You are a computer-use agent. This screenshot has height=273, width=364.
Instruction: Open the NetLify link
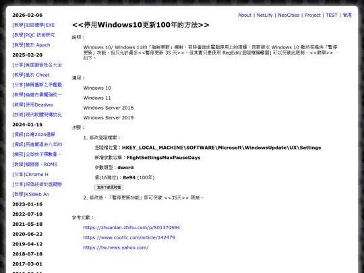pyautogui.click(x=264, y=15)
